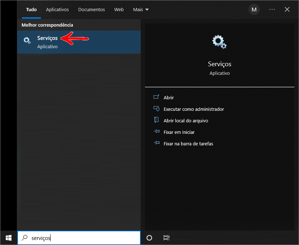Click Fixar em Iniciar
Screen dimensions: 299x245
(x=179, y=132)
